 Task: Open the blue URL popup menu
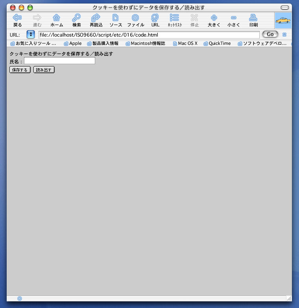coord(31,35)
